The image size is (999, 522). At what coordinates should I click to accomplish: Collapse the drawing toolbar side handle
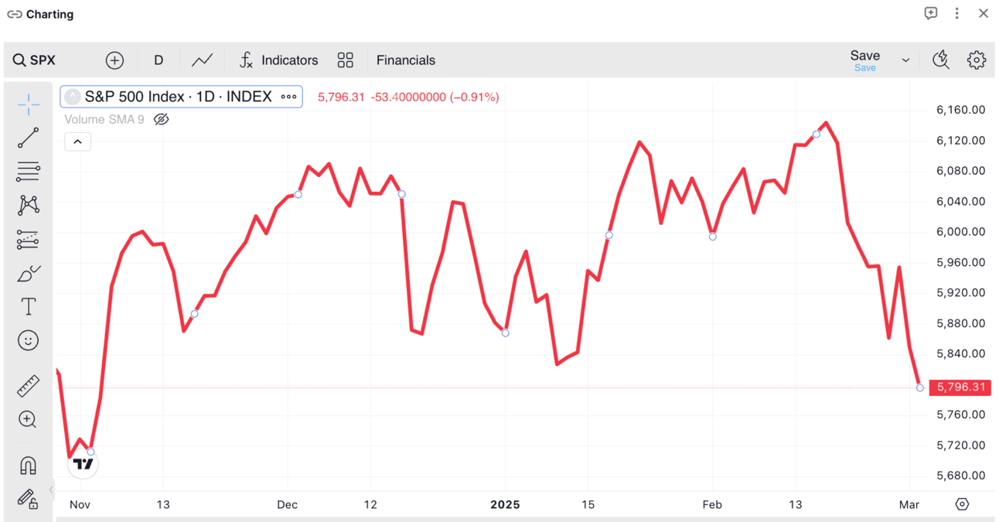[x=52, y=490]
